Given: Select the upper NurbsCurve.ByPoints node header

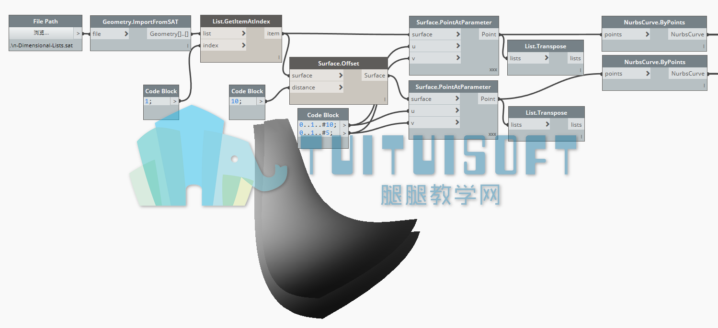Looking at the screenshot, I should point(654,22).
